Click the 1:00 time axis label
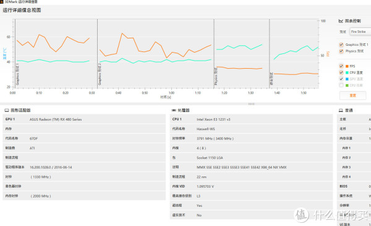The width and height of the screenshot is (371, 226). point(171,93)
